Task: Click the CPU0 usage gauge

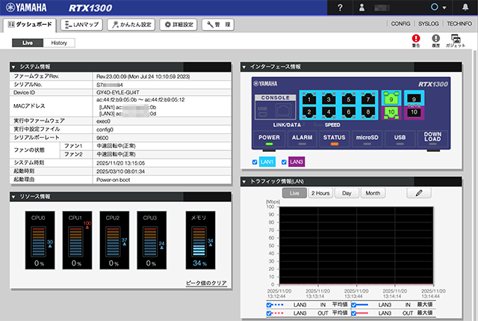Action: (40, 240)
